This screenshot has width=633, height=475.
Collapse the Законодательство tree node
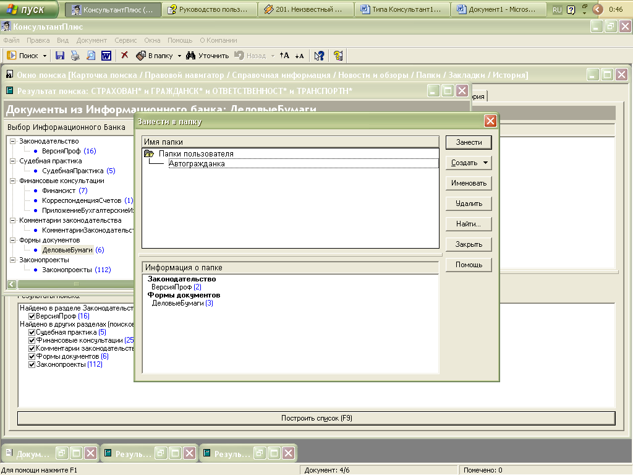tap(12, 142)
